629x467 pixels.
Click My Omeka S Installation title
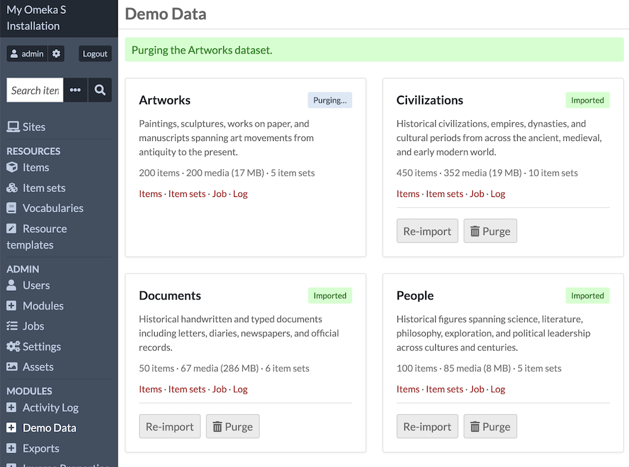point(36,18)
